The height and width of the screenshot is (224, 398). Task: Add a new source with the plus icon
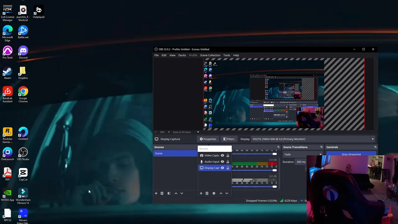point(201,193)
